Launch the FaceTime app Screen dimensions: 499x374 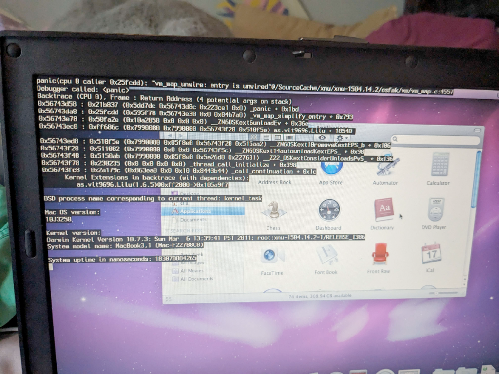(271, 257)
